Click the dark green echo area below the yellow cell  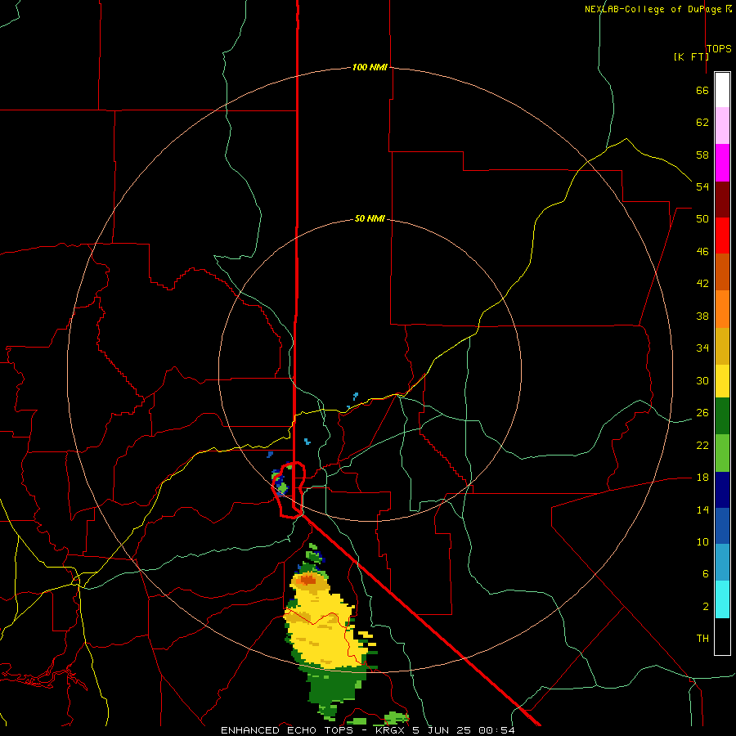334,686
